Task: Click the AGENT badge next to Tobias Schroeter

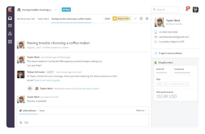Action: point(51,72)
